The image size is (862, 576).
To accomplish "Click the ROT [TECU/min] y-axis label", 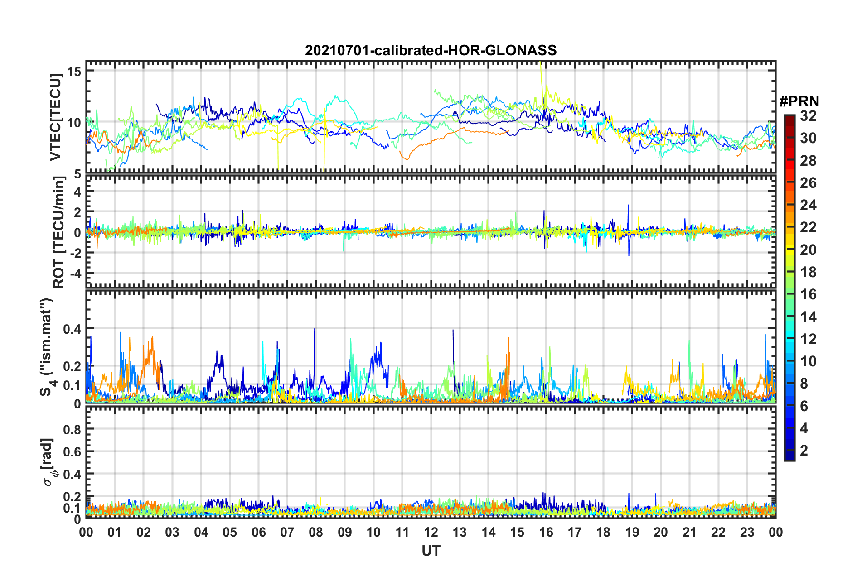I will (x=59, y=232).
